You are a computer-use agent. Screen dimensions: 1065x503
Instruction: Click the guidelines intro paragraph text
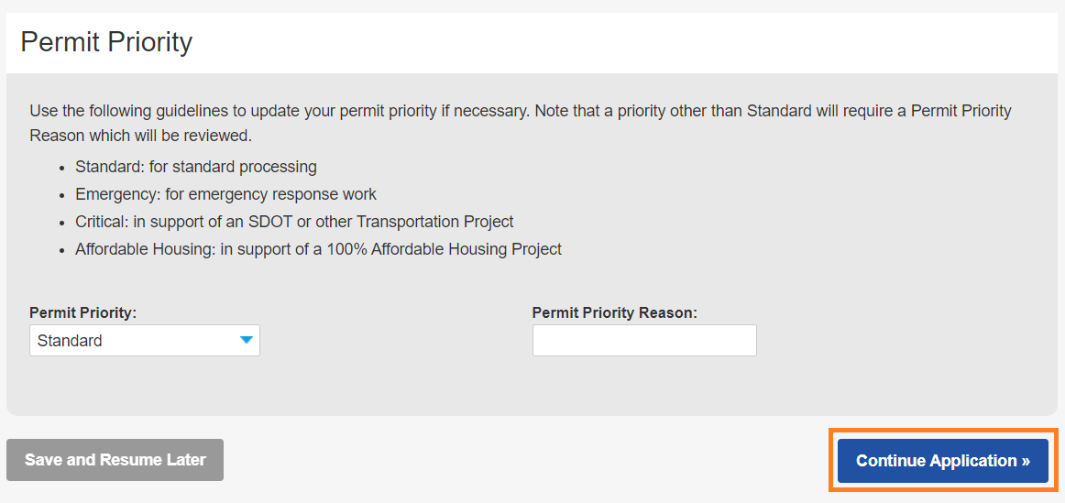[x=520, y=112]
